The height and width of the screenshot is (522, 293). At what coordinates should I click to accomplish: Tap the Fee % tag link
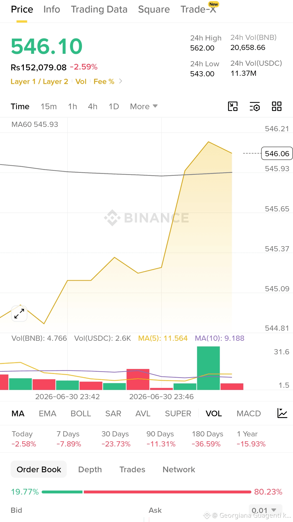pyautogui.click(x=104, y=82)
